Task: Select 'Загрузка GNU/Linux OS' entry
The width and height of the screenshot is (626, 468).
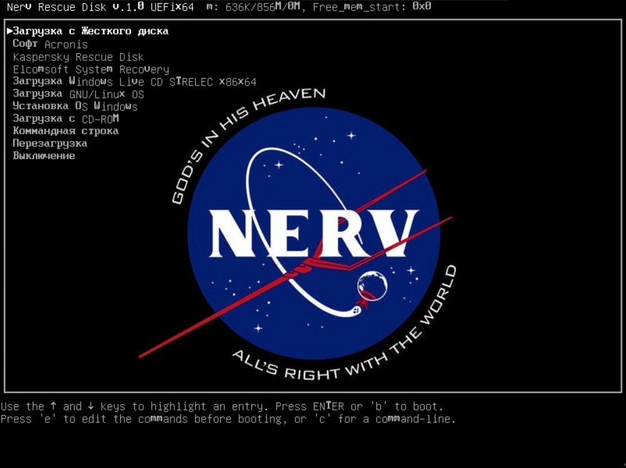Action: pos(78,94)
